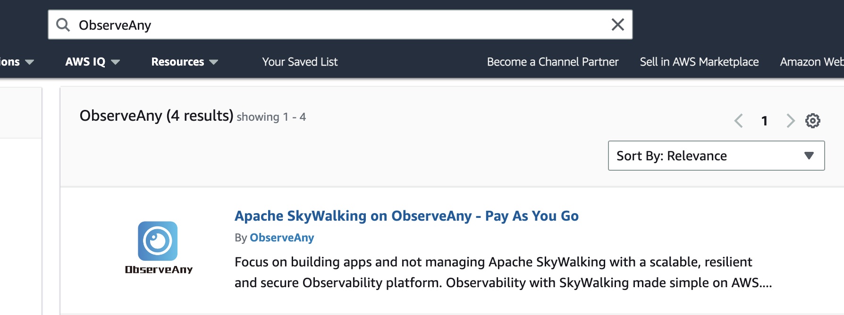Click the sort dropdown arrow triangle
This screenshot has width=844, height=315.
coord(810,156)
